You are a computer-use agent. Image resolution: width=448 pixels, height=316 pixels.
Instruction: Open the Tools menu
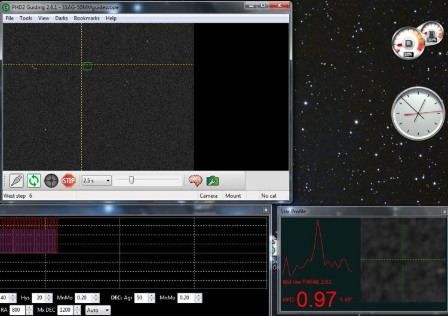[26, 19]
